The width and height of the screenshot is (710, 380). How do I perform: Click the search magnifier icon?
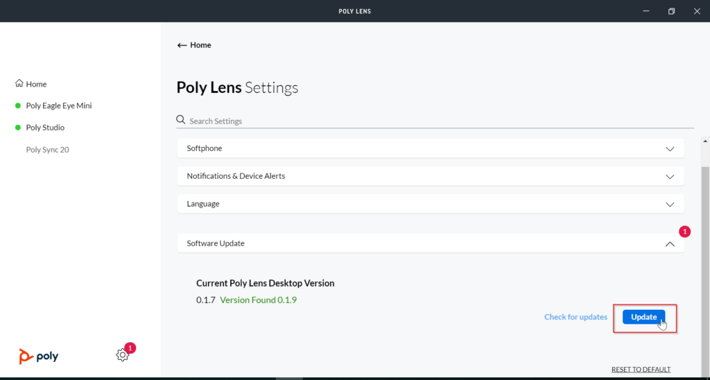(181, 120)
